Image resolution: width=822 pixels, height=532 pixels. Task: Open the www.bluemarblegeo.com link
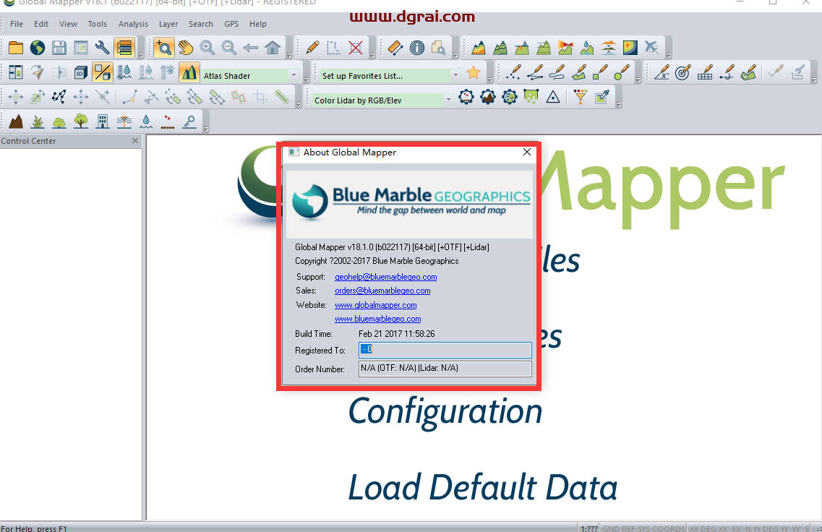pyautogui.click(x=378, y=319)
